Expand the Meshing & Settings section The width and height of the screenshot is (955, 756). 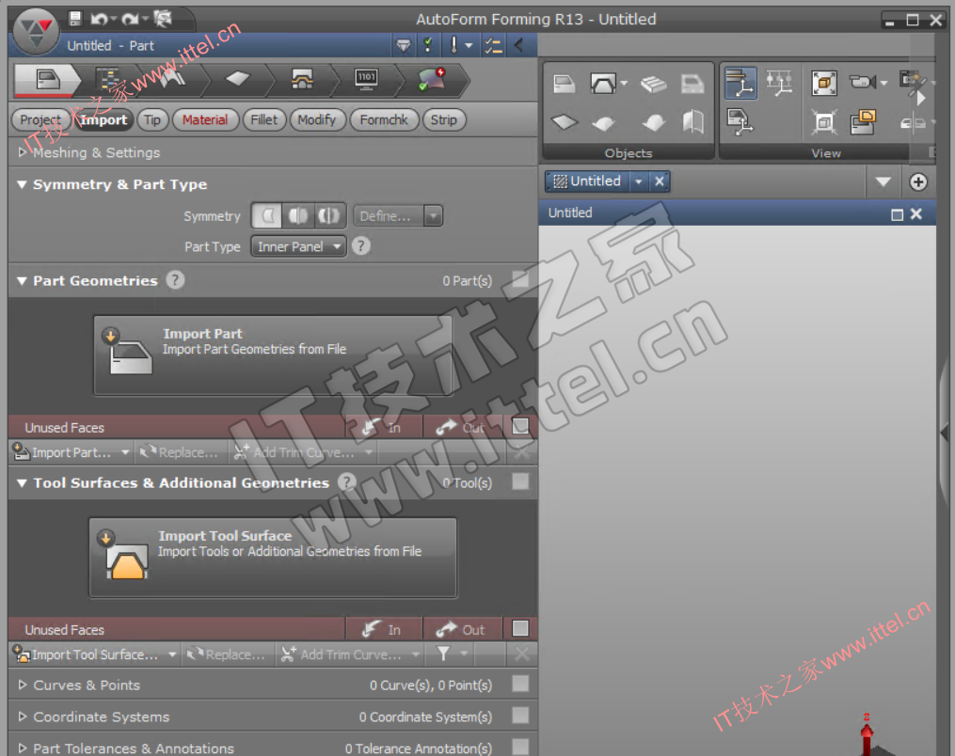pyautogui.click(x=23, y=152)
